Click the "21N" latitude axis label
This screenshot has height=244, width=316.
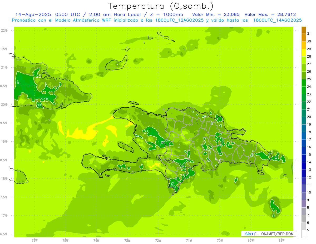coord(4,67)
